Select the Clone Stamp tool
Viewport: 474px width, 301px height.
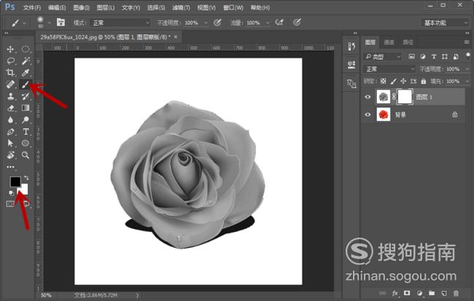[10, 96]
